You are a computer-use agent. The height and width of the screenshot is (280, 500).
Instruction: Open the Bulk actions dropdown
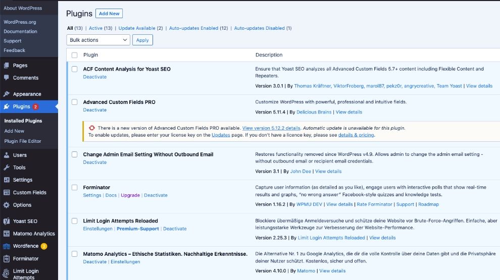coord(98,40)
